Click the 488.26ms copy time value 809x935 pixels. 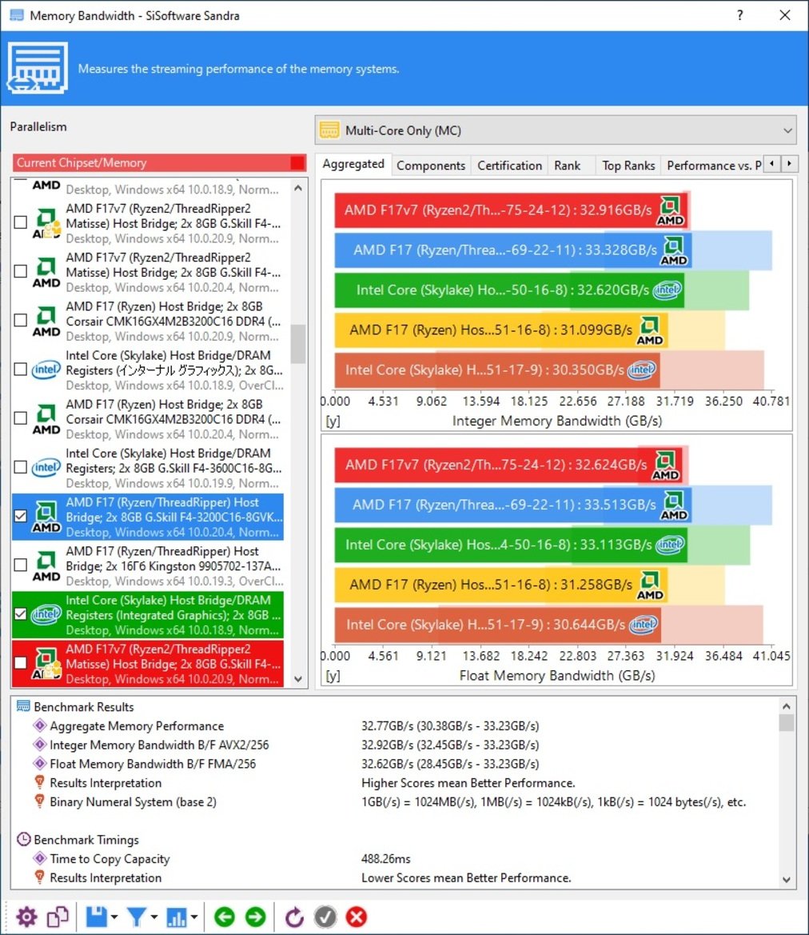click(x=386, y=859)
